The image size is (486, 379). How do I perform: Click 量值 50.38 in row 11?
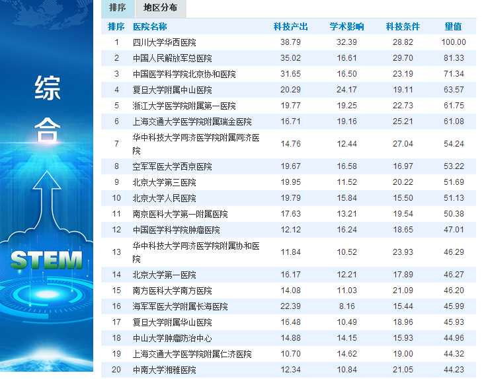[x=454, y=214]
